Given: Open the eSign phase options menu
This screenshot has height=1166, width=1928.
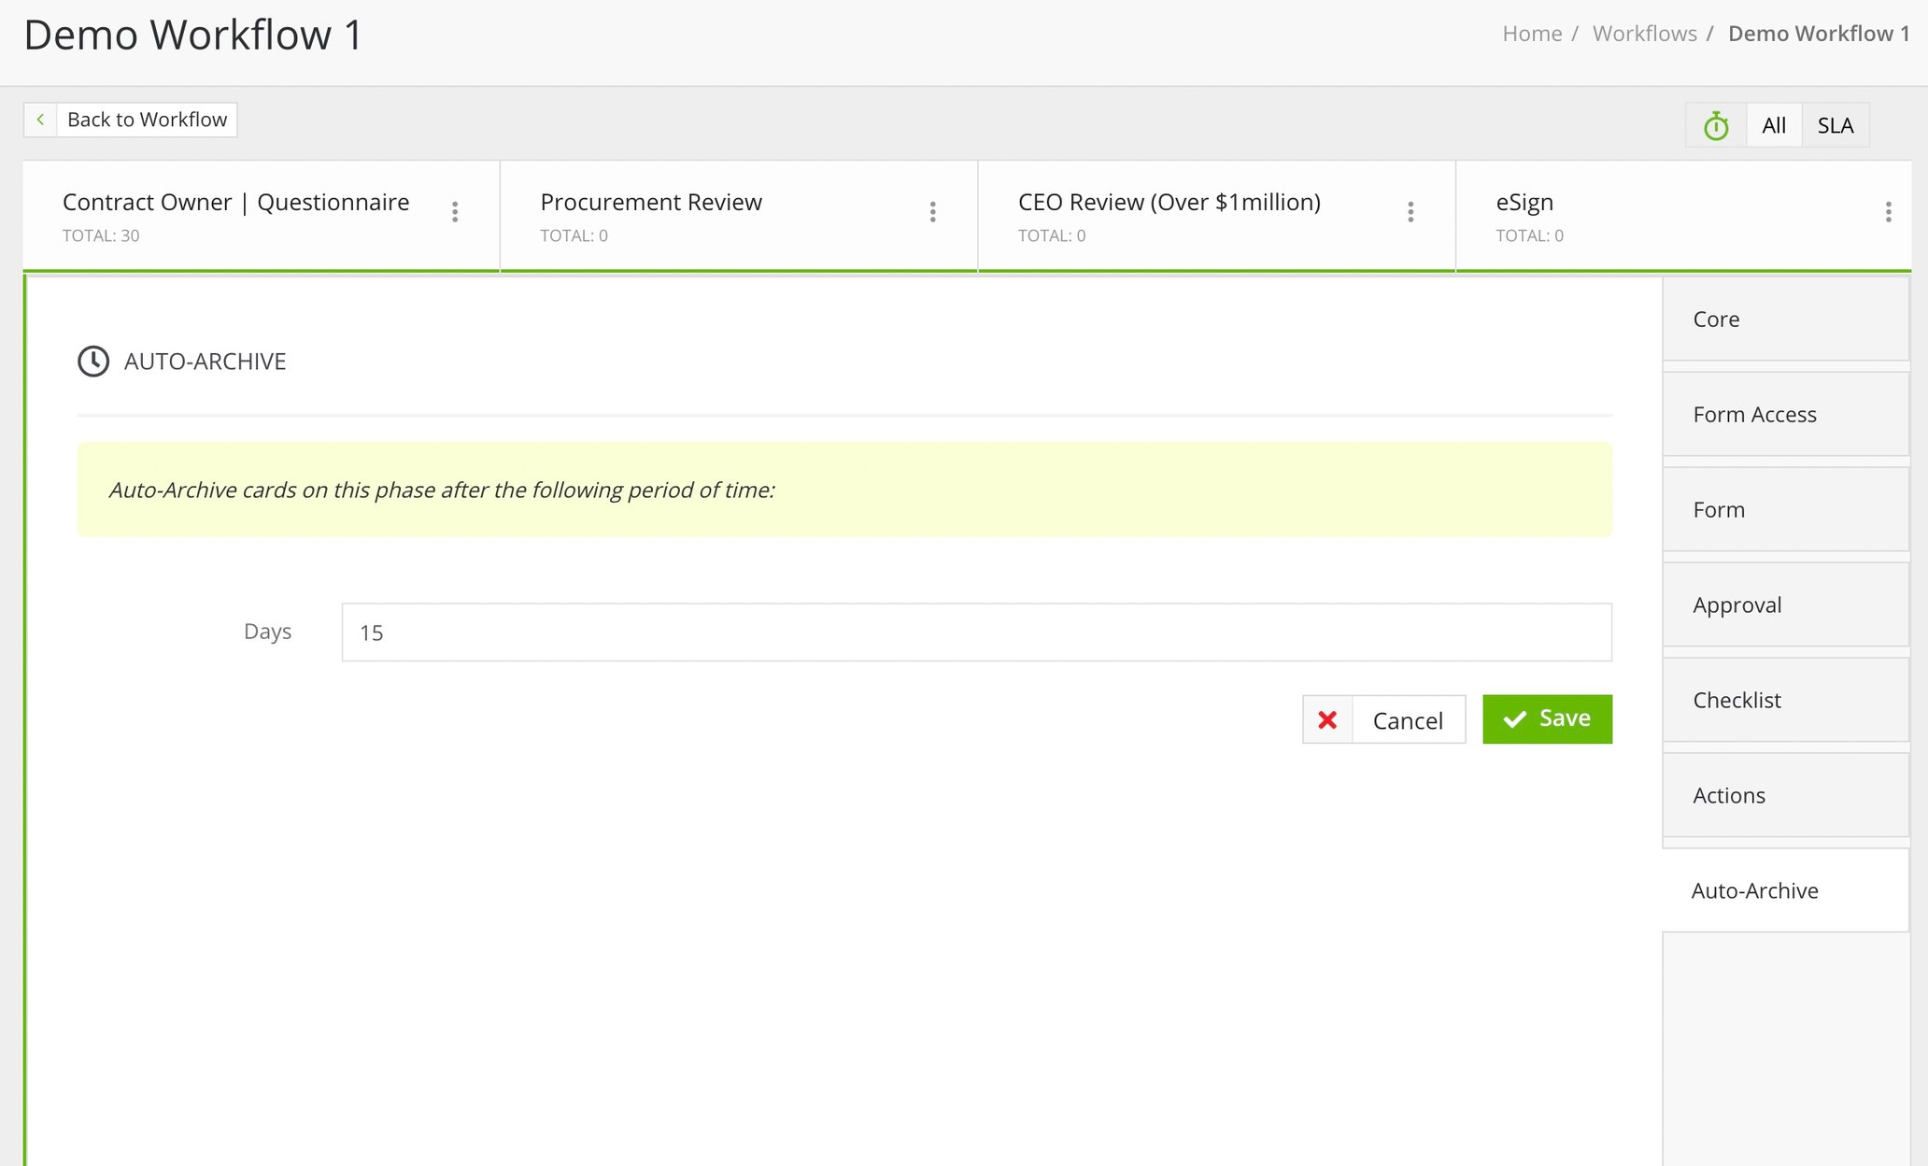Looking at the screenshot, I should (x=1889, y=212).
